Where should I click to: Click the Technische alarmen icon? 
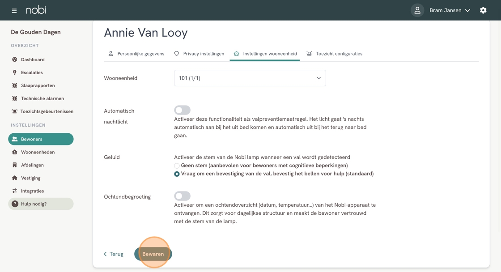(15, 98)
